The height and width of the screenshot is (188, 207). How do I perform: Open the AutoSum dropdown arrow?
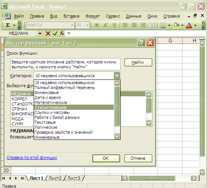[14, 25]
